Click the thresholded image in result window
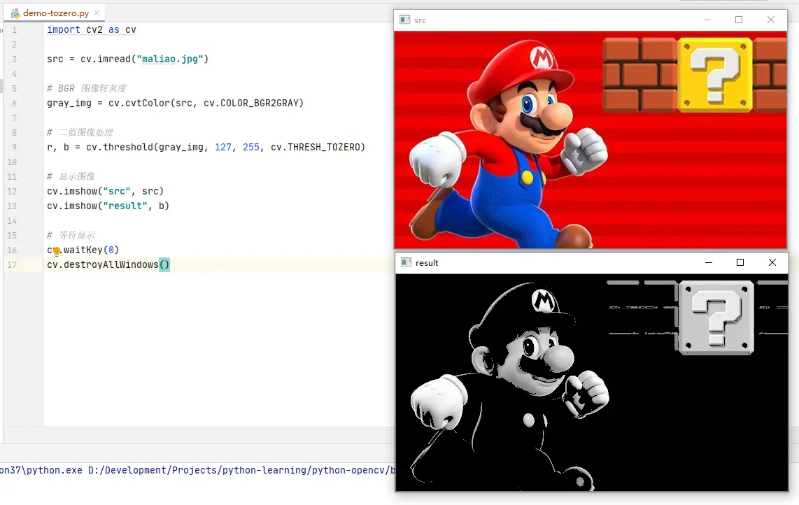799x505 pixels. coord(592,382)
